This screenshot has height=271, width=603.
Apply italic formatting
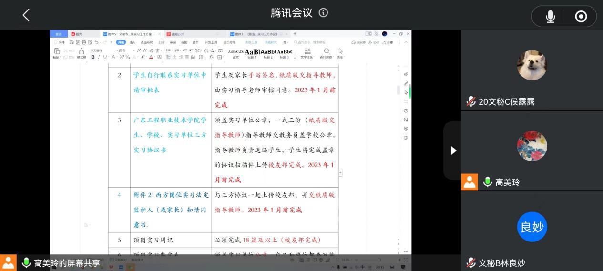click(x=99, y=57)
